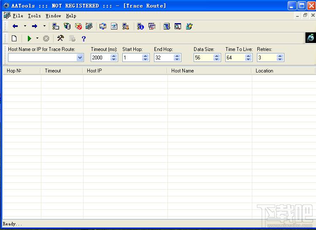316x230 pixels.
Task: Click the 'Ready...' status bar text
Action: [12, 224]
